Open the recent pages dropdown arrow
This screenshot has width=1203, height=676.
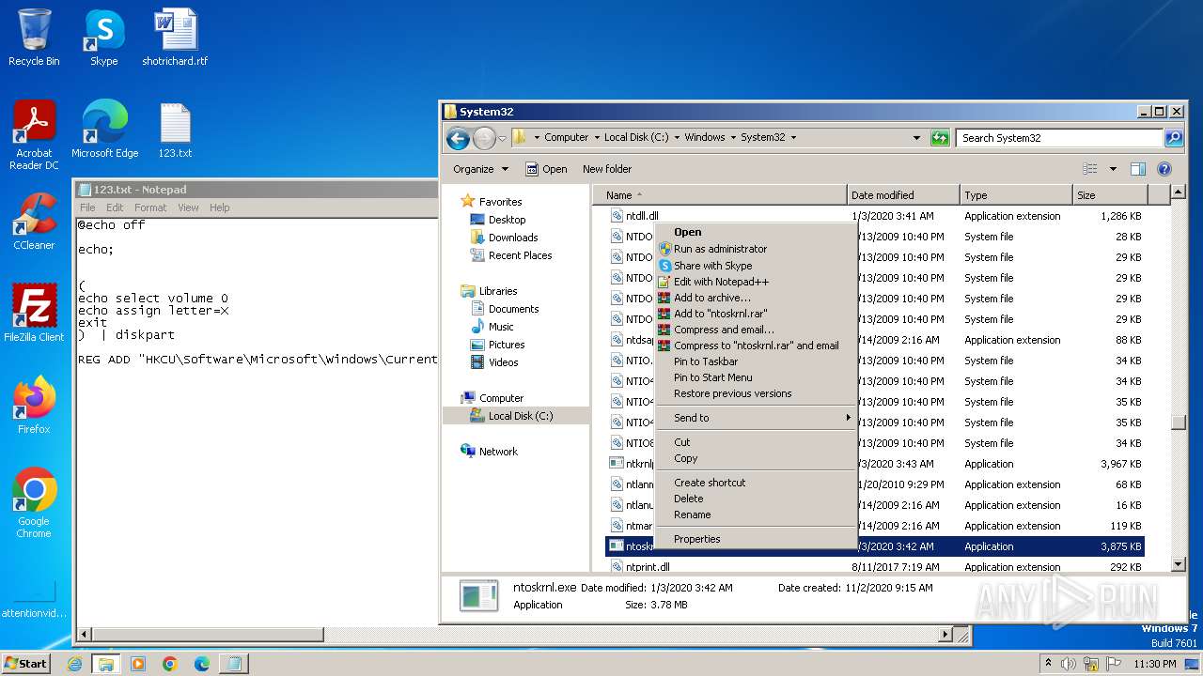pos(502,138)
